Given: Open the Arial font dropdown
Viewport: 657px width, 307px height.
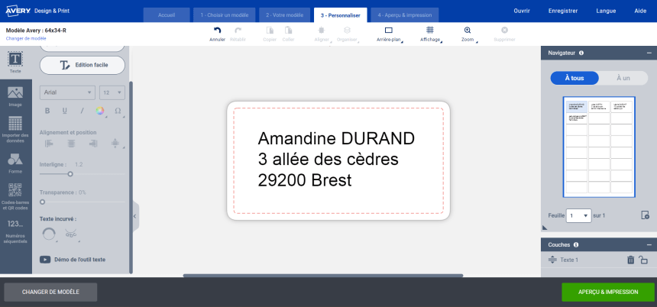Looking at the screenshot, I should pyautogui.click(x=67, y=92).
